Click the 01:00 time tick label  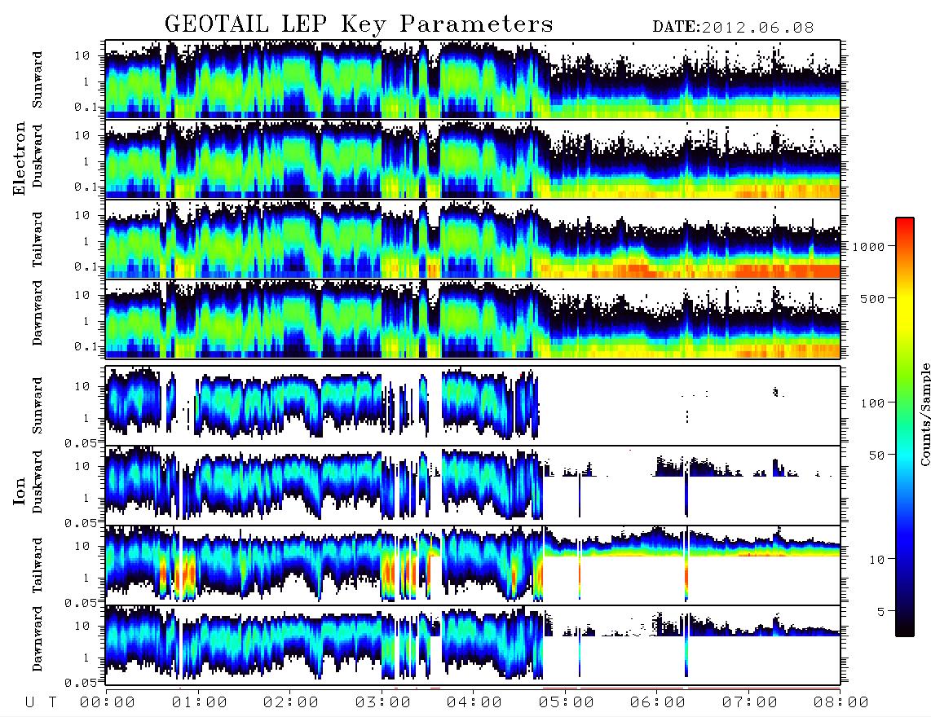point(199,702)
